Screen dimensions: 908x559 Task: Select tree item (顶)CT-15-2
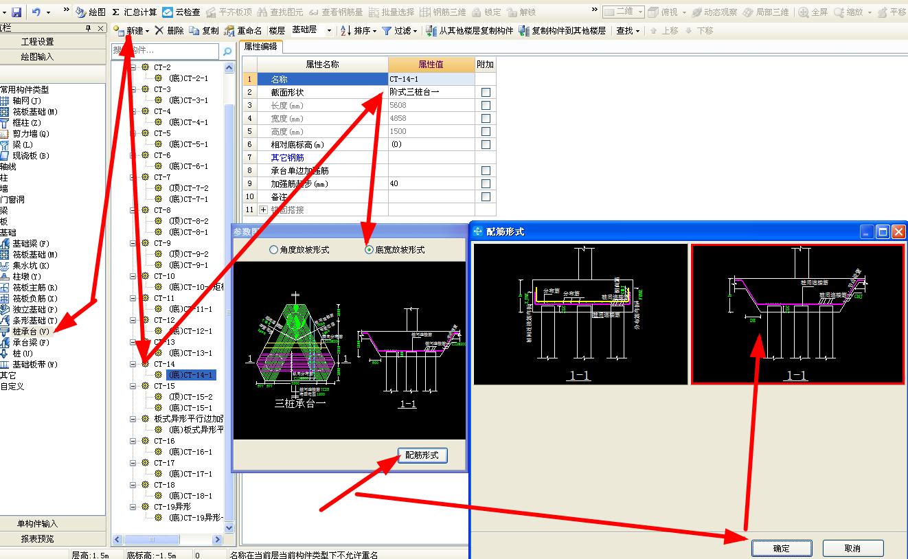190,397
